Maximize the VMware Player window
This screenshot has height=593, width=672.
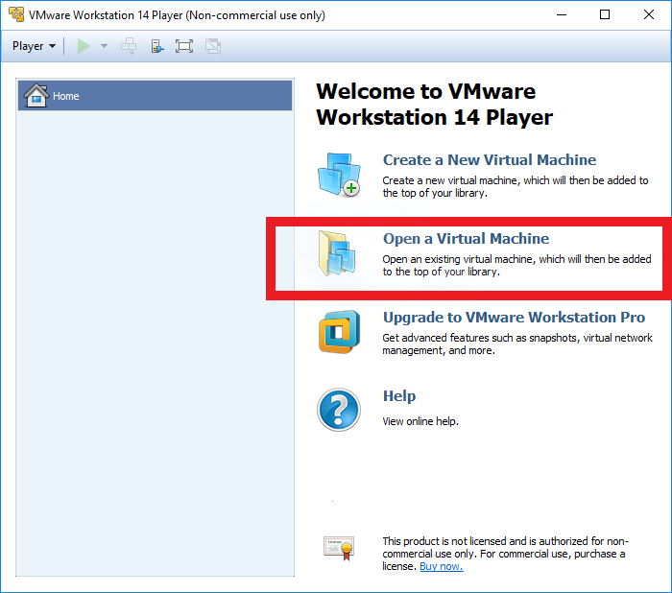coord(605,15)
